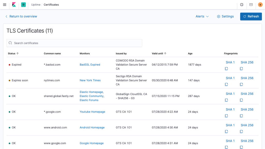Open Settings link

pyautogui.click(x=225, y=16)
